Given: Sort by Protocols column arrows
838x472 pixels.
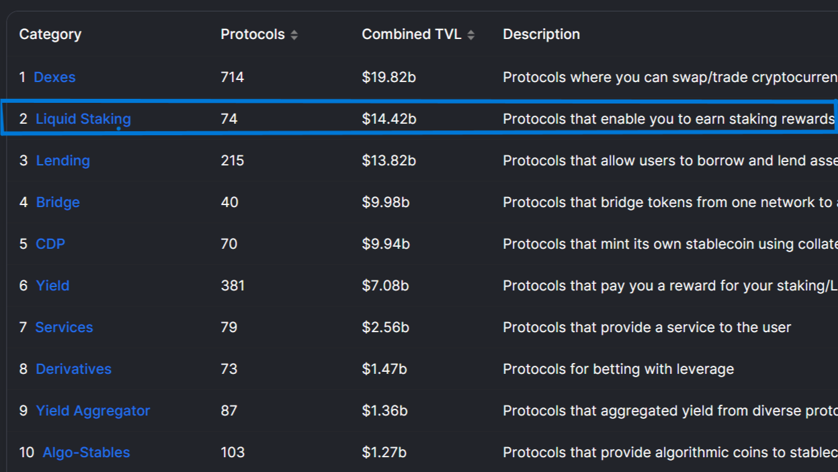Looking at the screenshot, I should click(x=294, y=35).
